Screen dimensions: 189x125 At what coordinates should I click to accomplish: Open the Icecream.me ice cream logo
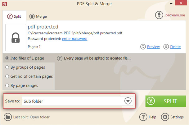tap(159, 15)
